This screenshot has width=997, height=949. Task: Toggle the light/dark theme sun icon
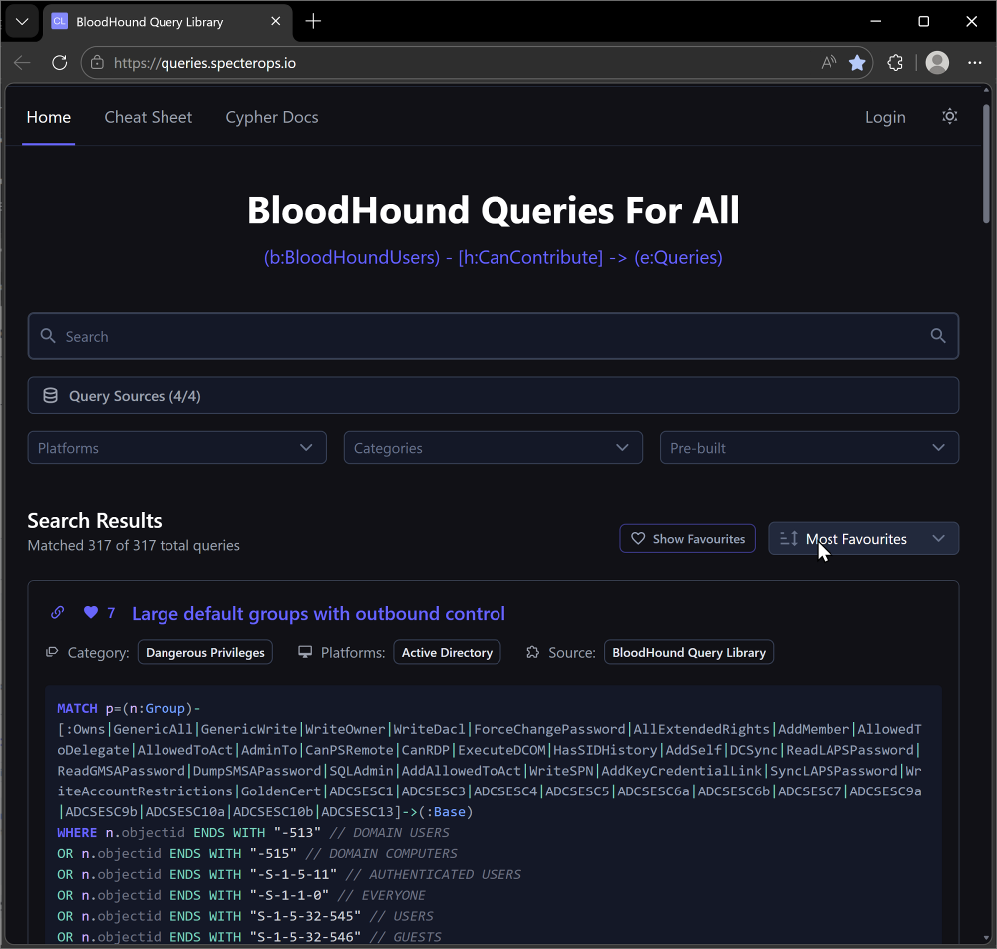pos(949,116)
